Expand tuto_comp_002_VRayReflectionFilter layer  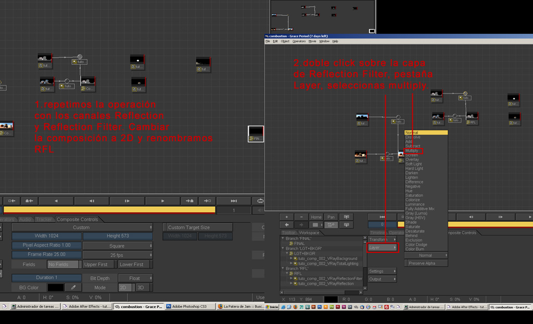(x=291, y=278)
